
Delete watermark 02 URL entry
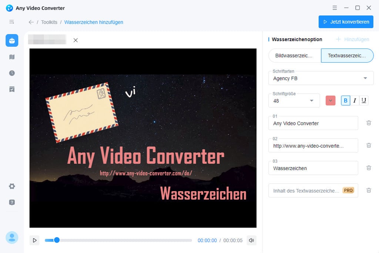point(369,145)
